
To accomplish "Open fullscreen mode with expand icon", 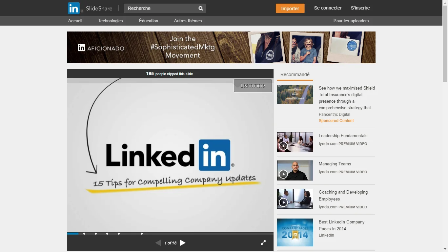I will click(263, 243).
